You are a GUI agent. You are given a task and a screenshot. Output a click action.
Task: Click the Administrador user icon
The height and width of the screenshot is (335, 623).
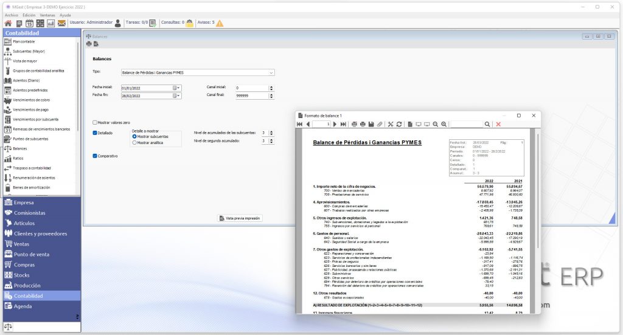[x=117, y=24]
